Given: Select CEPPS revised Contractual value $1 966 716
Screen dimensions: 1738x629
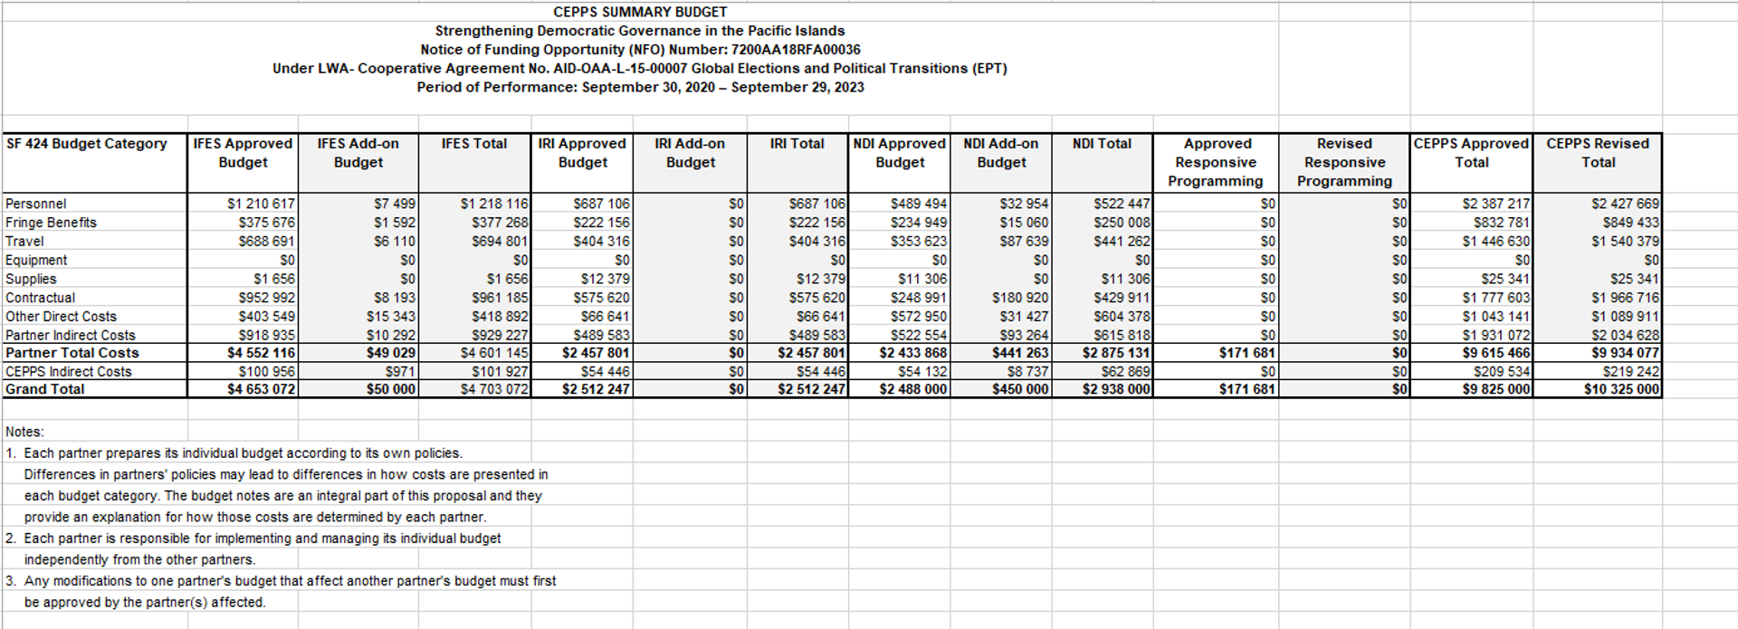Looking at the screenshot, I should pyautogui.click(x=1626, y=298).
